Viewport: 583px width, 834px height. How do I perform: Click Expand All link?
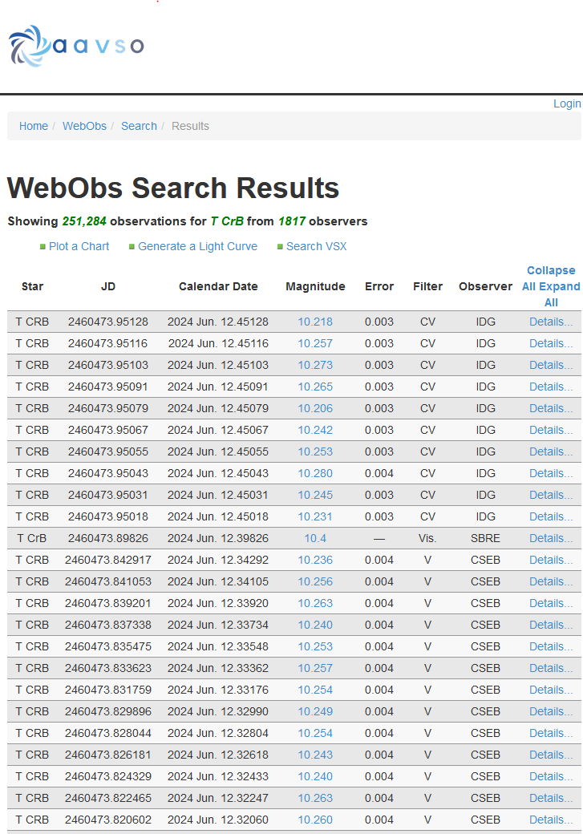558,287
